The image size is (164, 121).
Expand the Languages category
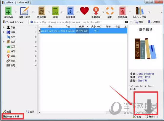pos(4,32)
